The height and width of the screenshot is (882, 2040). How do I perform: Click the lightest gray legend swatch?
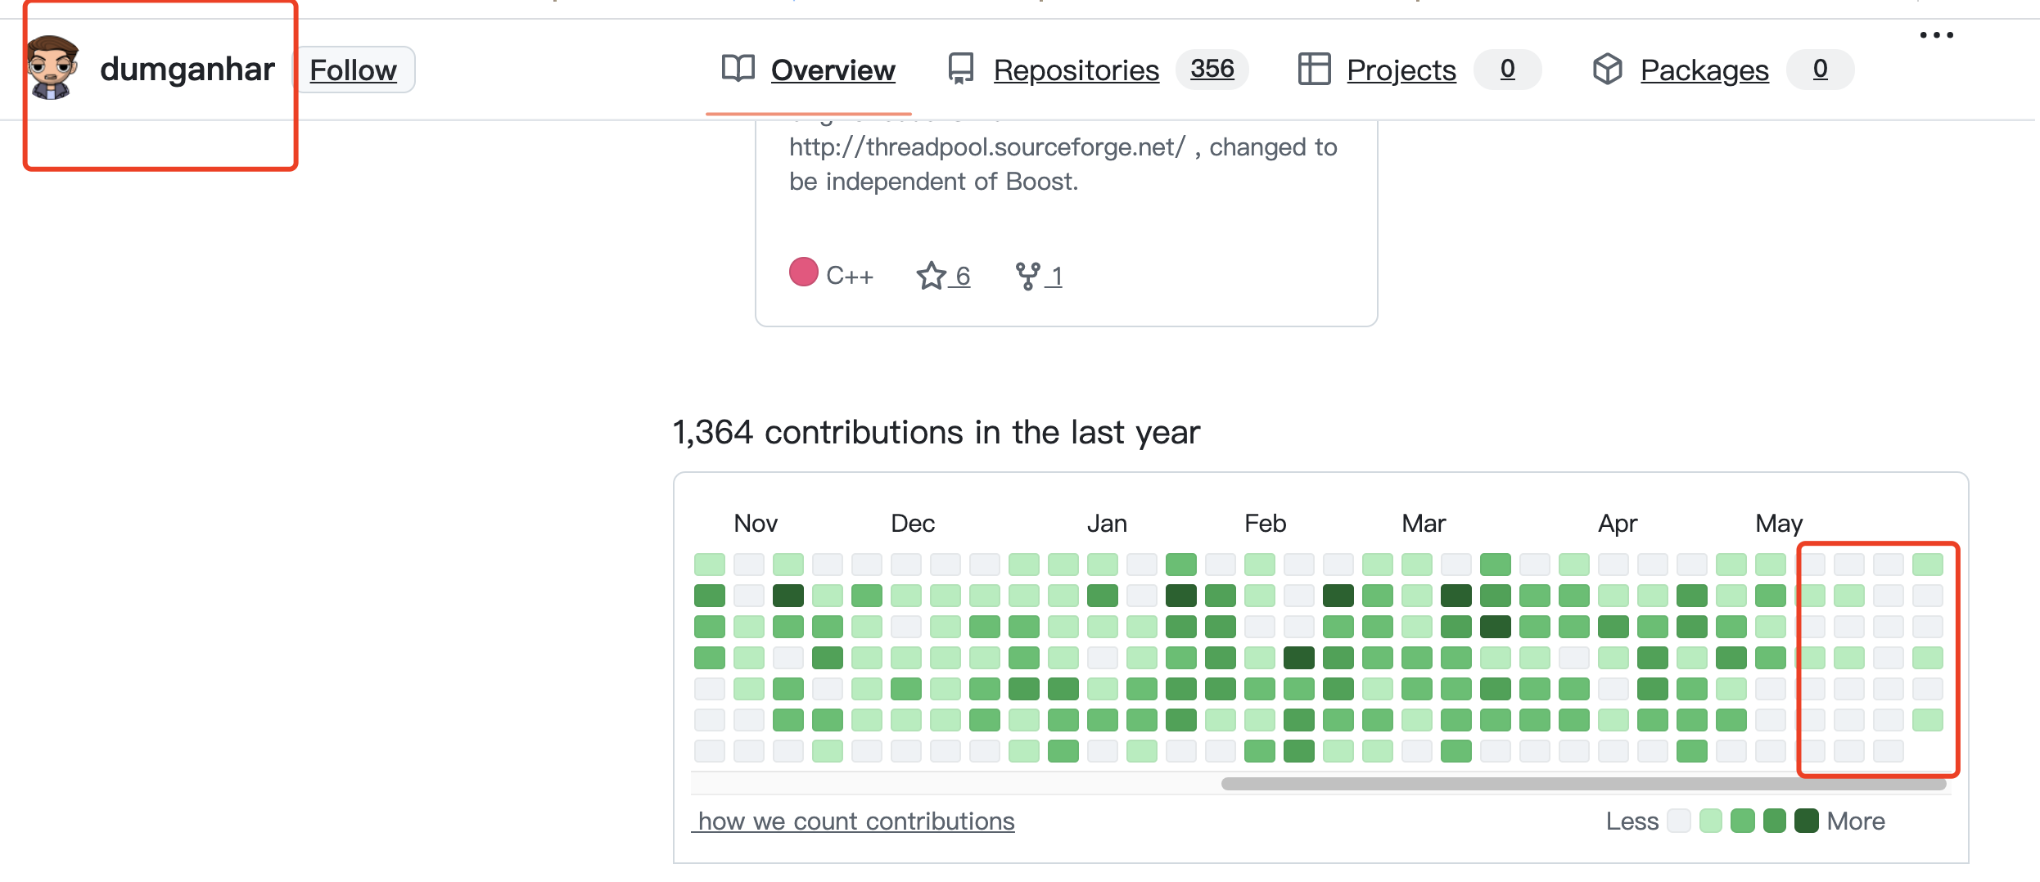tap(1679, 821)
